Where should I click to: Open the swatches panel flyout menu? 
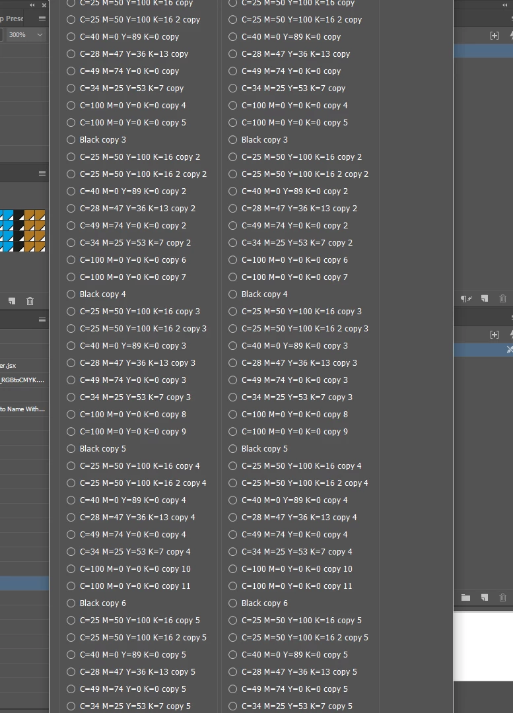(42, 173)
